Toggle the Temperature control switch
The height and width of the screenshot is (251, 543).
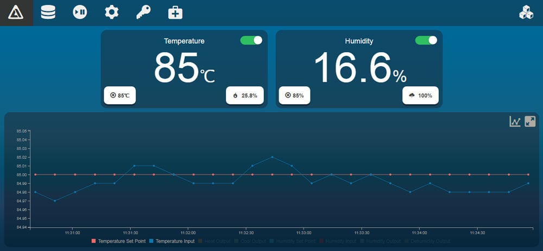click(251, 41)
